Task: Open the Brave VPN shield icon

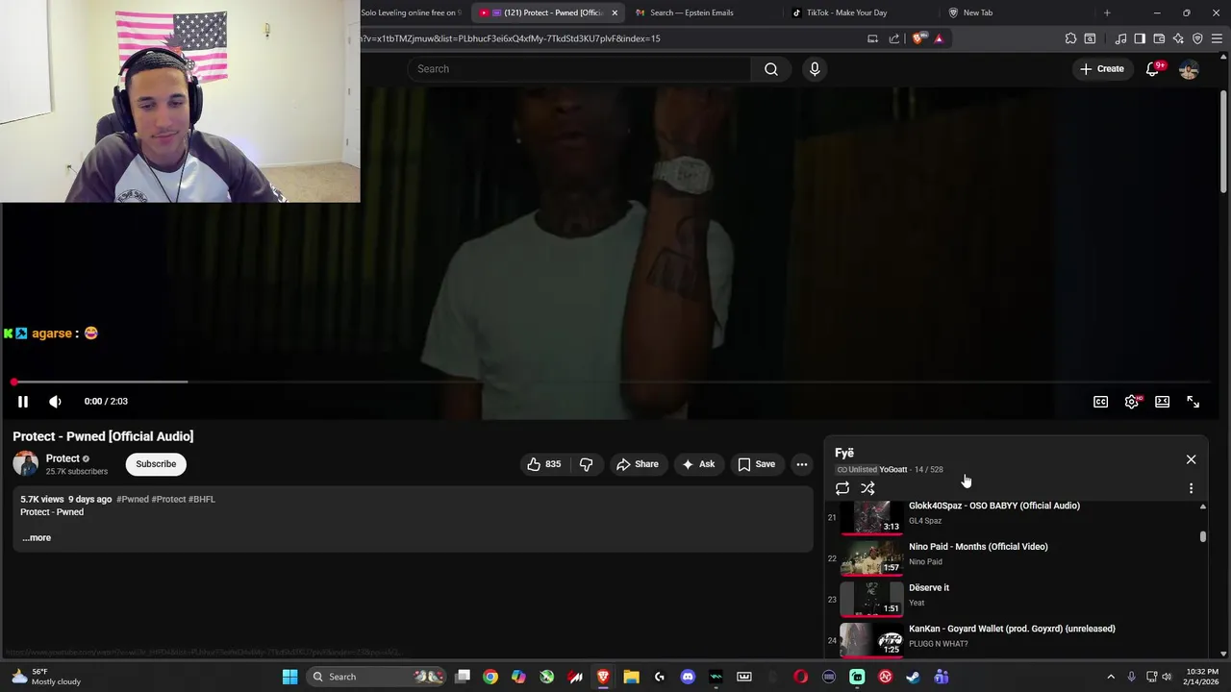Action: pos(1197,38)
